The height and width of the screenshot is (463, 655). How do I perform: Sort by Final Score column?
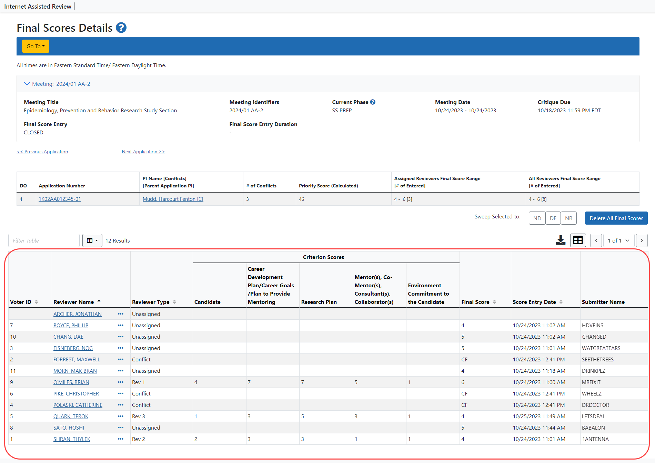click(494, 302)
